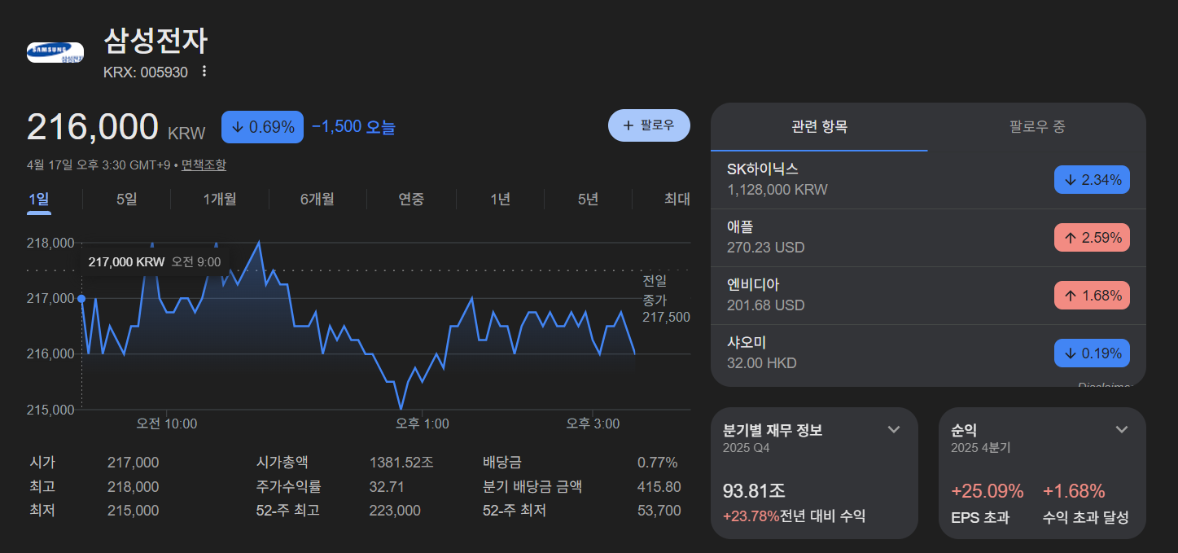1178x553 pixels.
Task: Click the 52-주 최고 value 223,000
Action: (x=395, y=511)
